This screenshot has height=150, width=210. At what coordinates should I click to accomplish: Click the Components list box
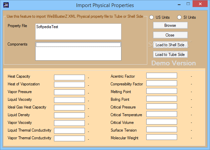point(78,51)
